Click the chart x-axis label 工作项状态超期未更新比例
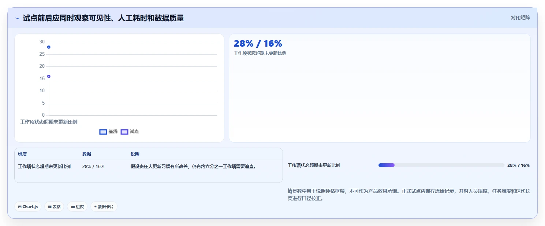 (49, 122)
